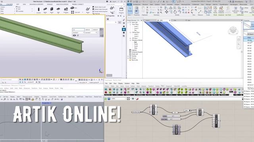Open the Outline planes dropdown in Tekla

click(94, 82)
